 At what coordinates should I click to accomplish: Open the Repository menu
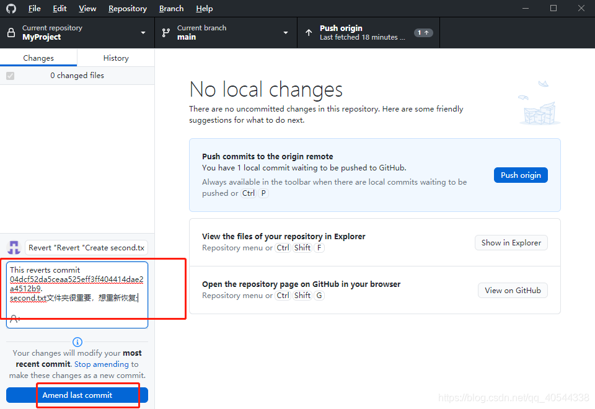point(128,8)
